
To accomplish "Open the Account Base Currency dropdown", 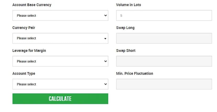I will pyautogui.click(x=60, y=15).
